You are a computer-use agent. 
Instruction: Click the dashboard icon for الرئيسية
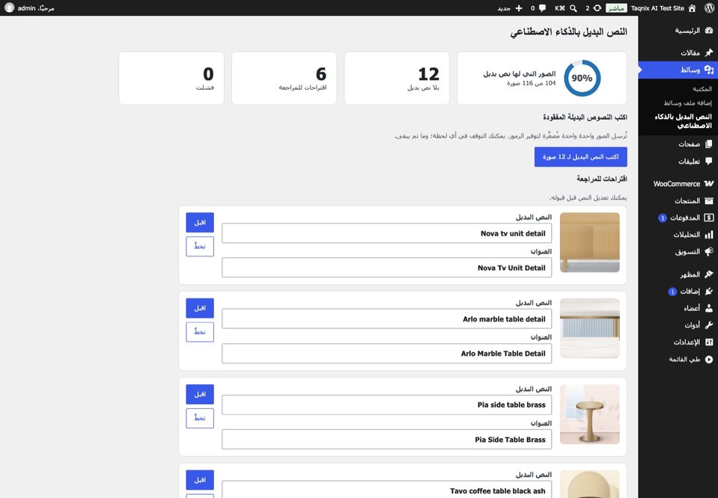pyautogui.click(x=709, y=31)
